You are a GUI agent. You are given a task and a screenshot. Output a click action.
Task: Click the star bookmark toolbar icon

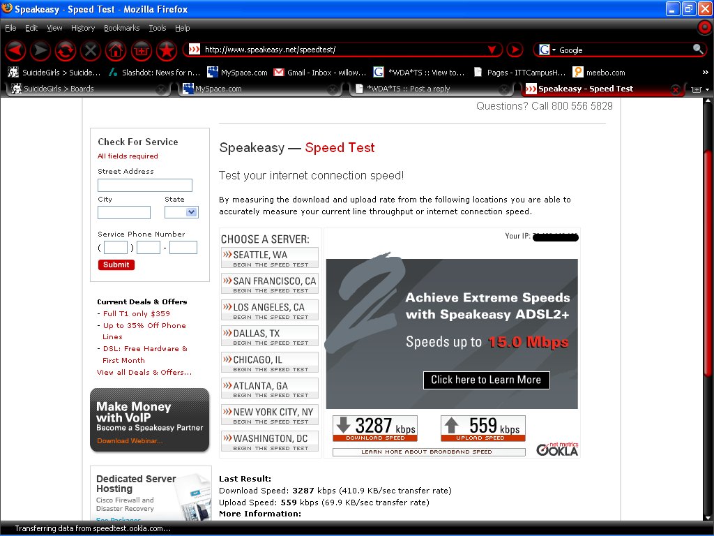point(166,50)
